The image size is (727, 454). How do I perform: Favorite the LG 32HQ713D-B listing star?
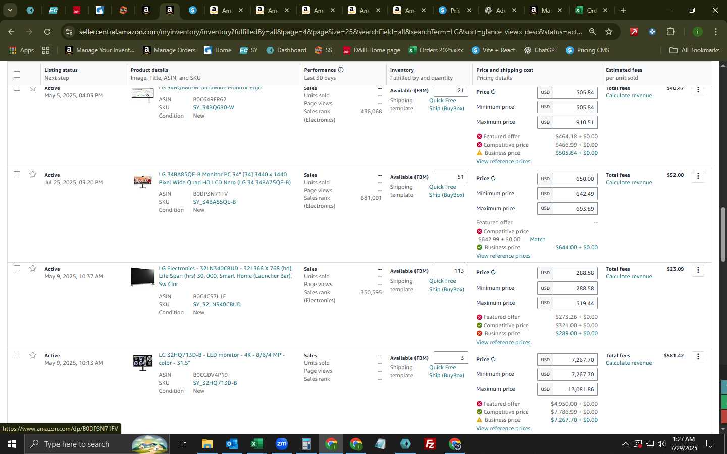[33, 355]
